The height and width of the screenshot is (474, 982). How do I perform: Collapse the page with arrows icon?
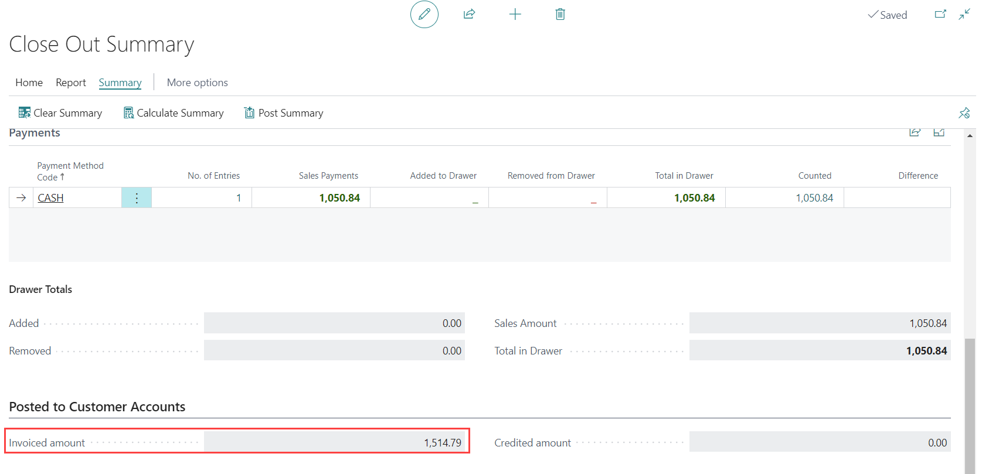click(x=964, y=14)
